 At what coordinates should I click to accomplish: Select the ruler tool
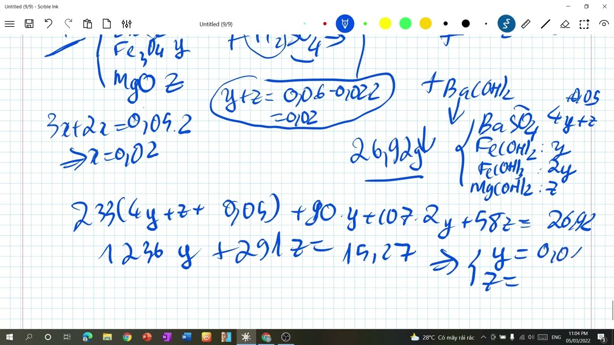[526, 24]
